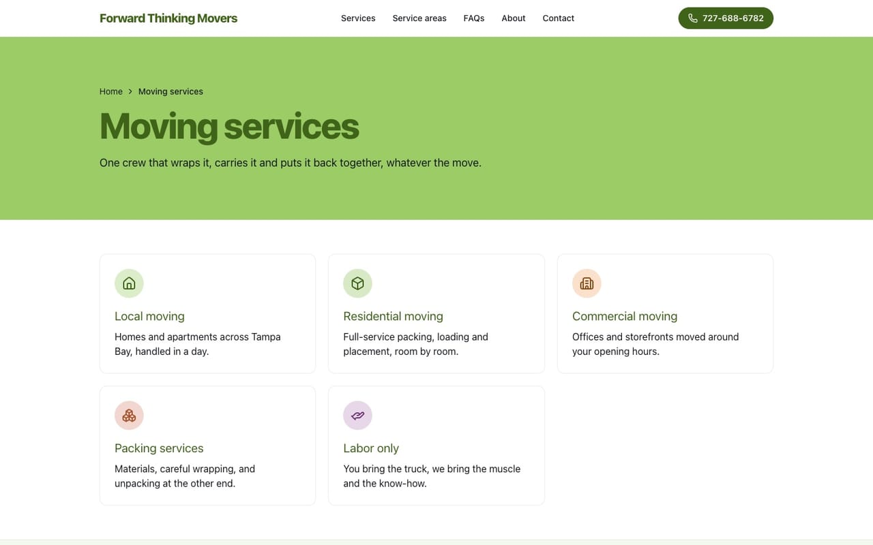Click Home in the breadcrumb

111,91
